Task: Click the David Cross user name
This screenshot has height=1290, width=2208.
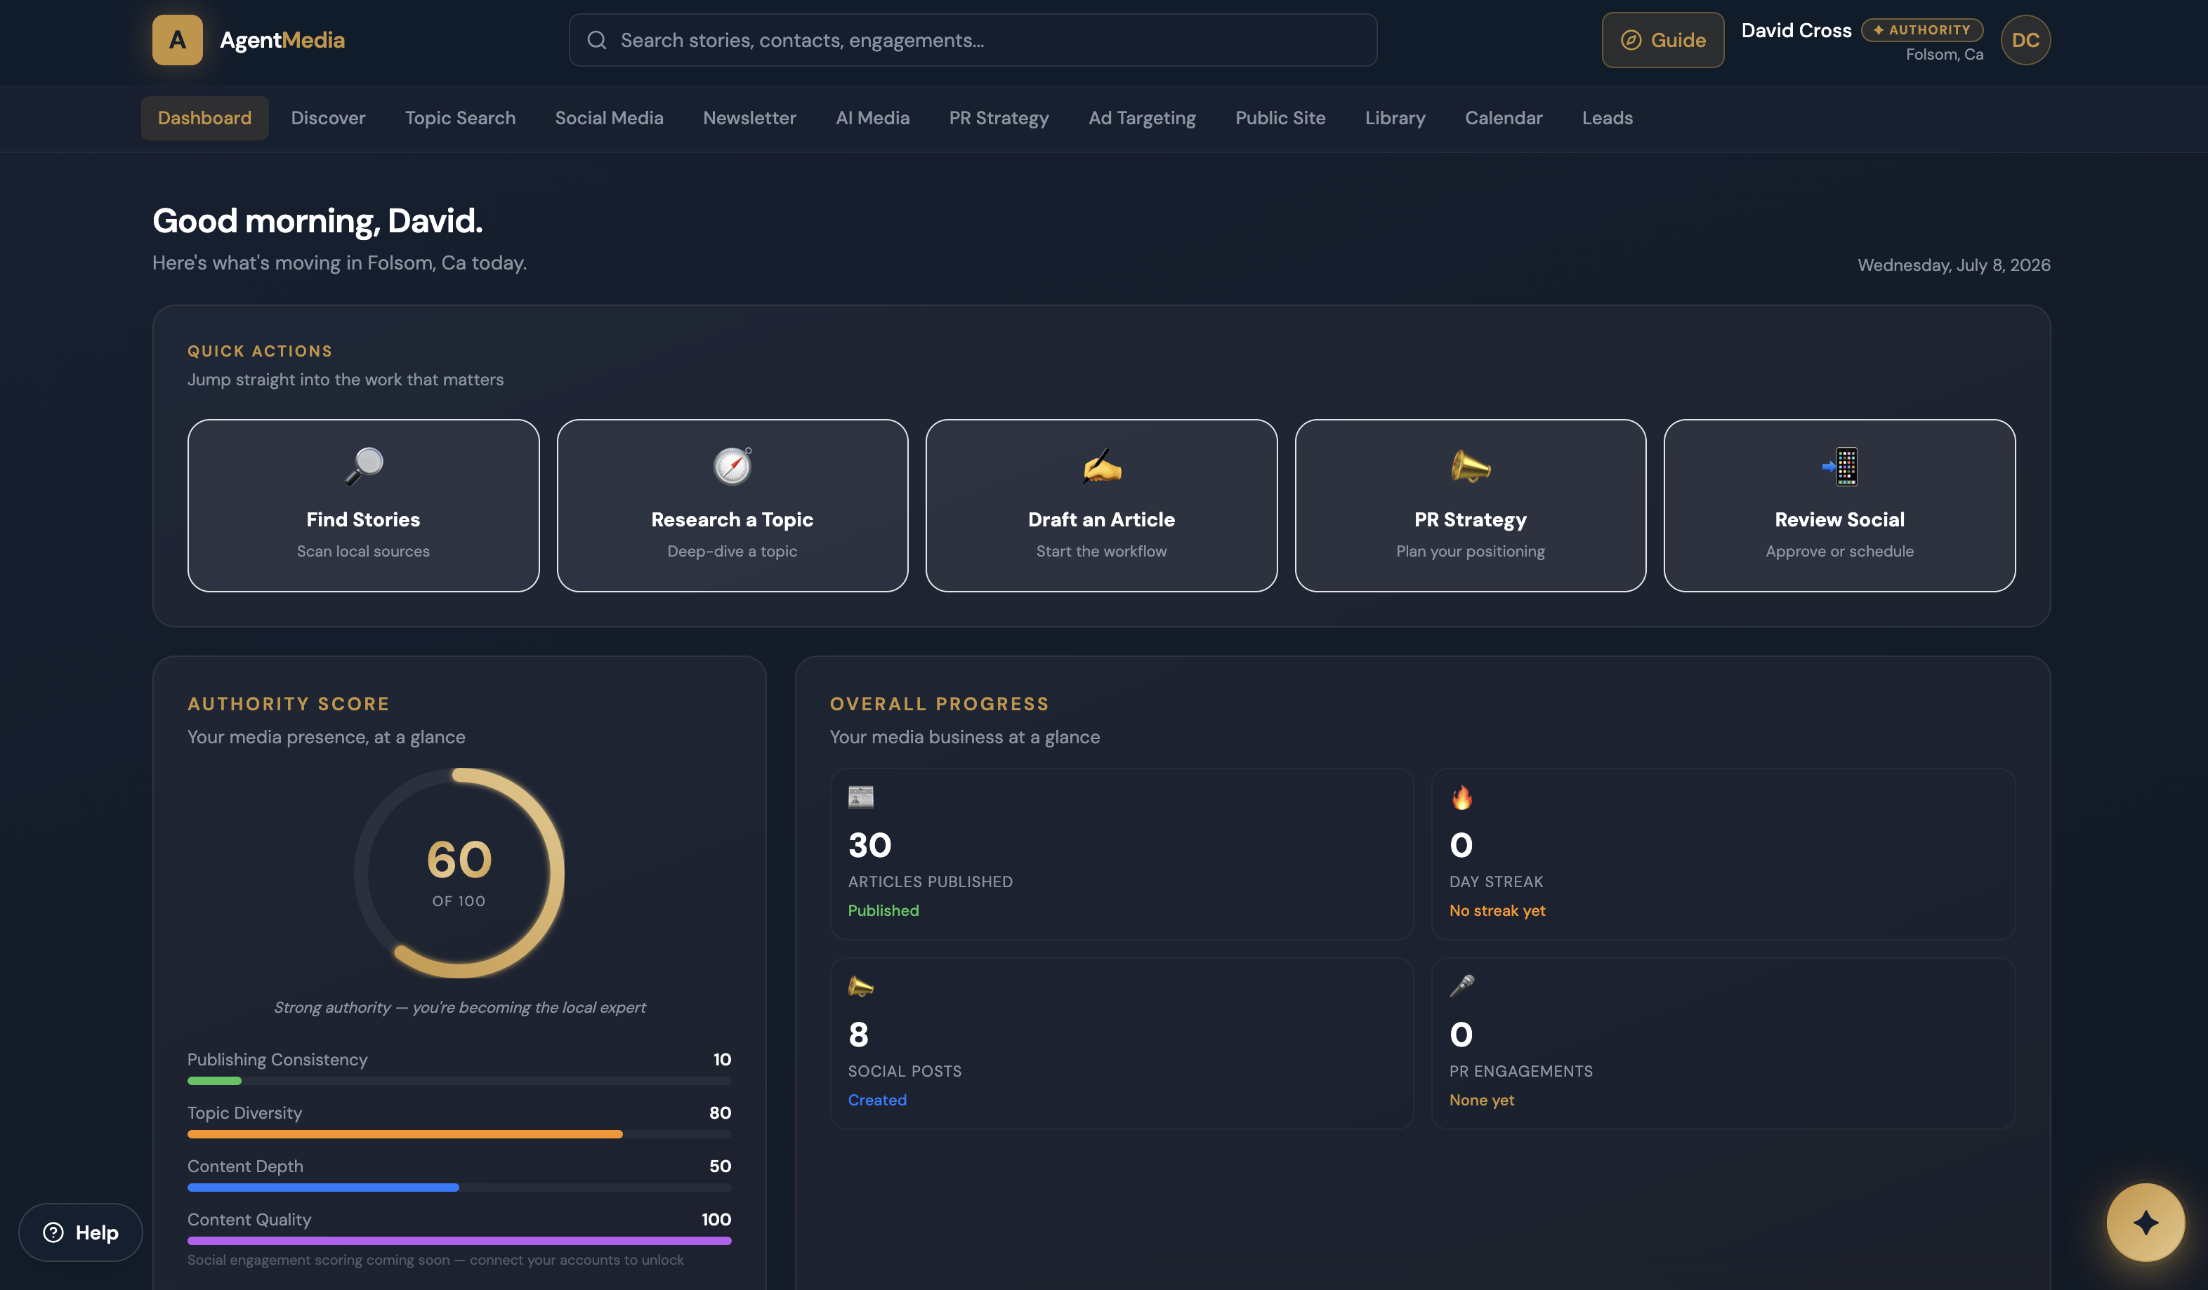Action: coord(1796,31)
